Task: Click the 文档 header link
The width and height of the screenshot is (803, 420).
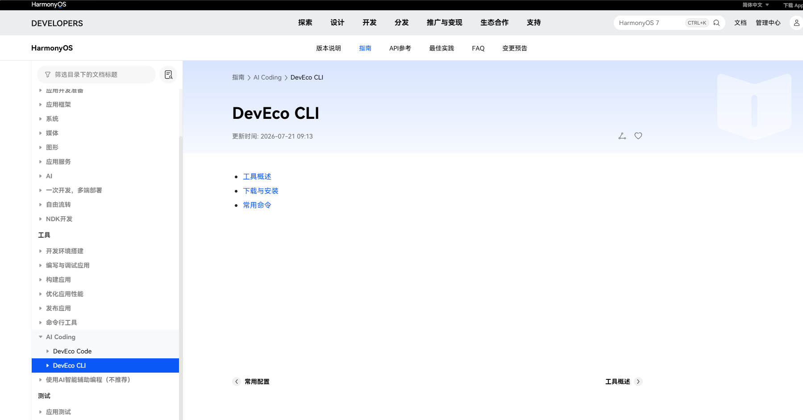Action: click(x=741, y=23)
